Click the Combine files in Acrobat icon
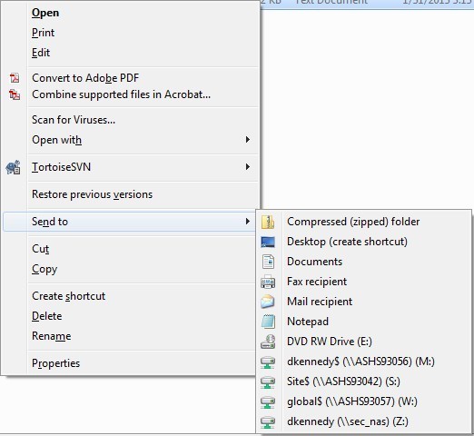The image size is (474, 436). [x=15, y=94]
